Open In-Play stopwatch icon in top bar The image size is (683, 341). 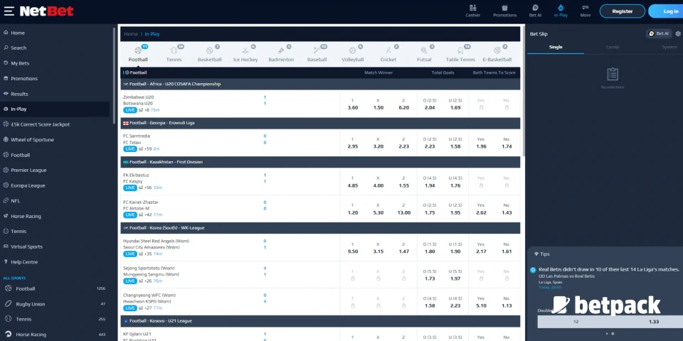pos(561,11)
